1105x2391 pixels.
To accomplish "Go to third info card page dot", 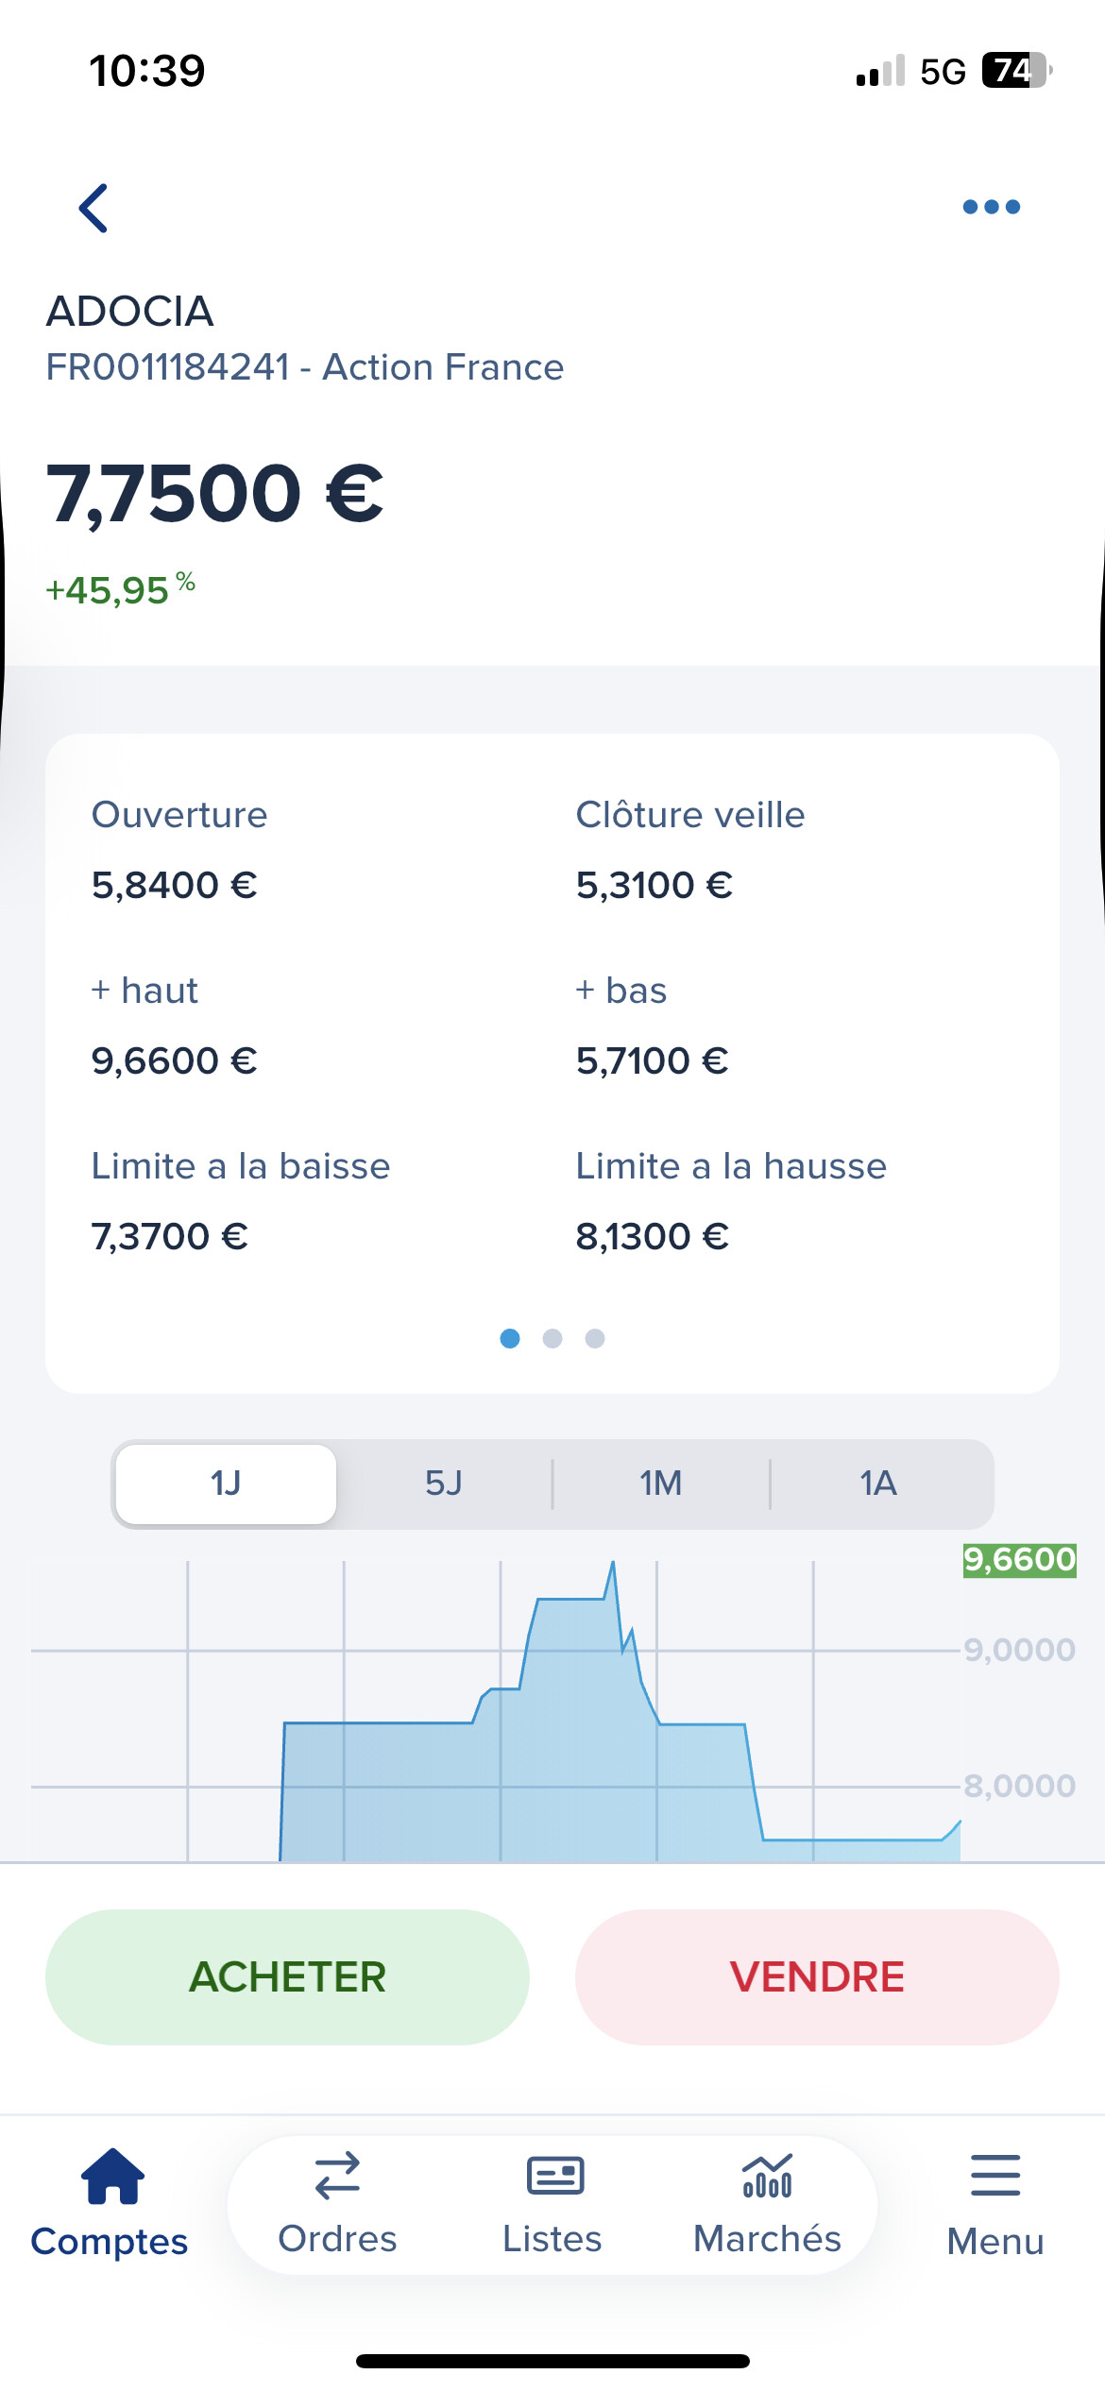I will [x=595, y=1338].
